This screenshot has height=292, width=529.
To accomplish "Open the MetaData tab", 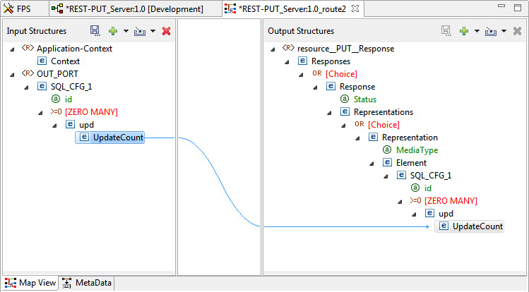I will pos(87,283).
